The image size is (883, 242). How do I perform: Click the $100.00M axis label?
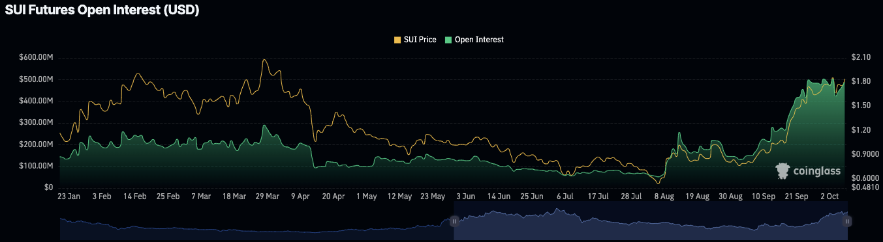(36, 166)
